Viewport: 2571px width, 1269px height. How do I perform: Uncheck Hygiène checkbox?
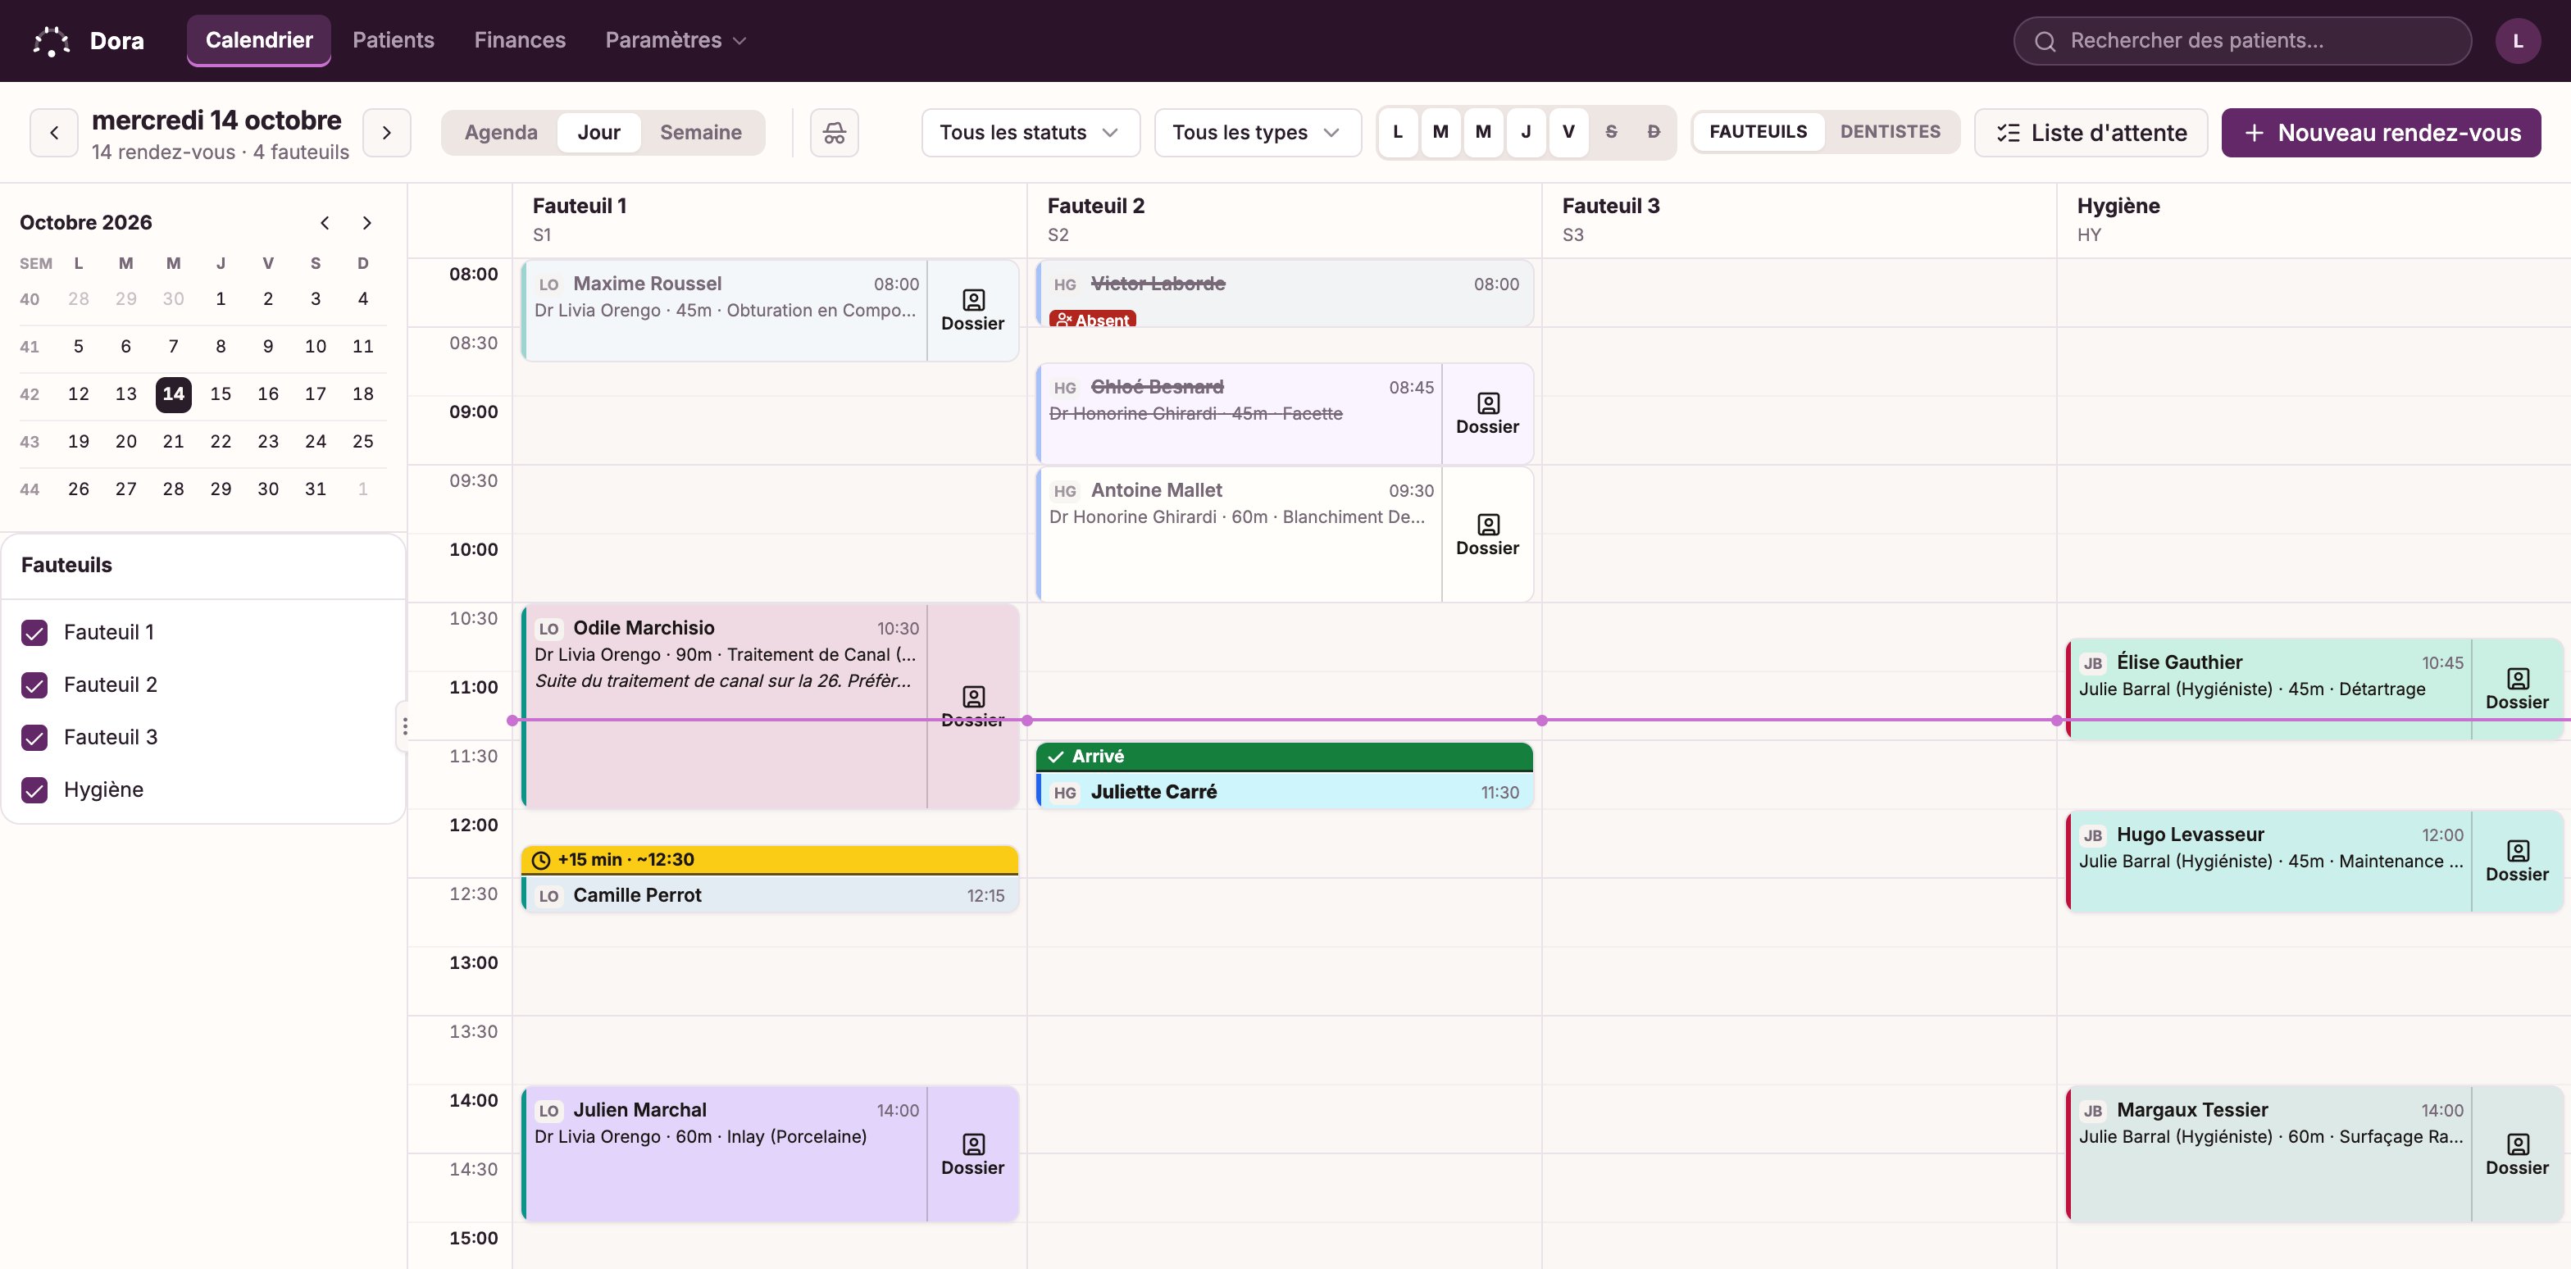[35, 790]
